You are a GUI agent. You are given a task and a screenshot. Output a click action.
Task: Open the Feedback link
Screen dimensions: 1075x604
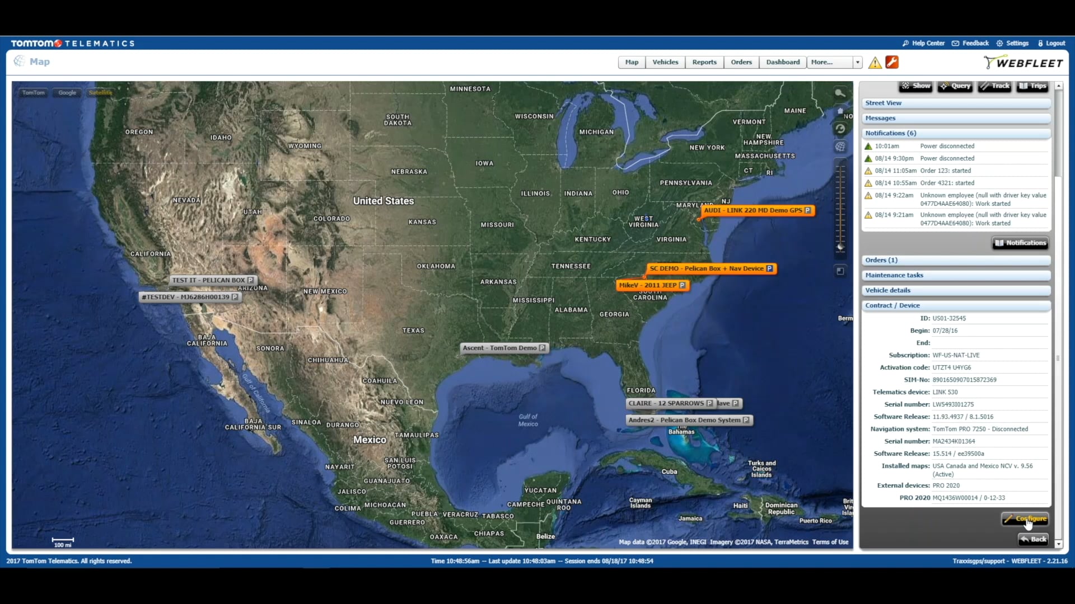pyautogui.click(x=970, y=43)
